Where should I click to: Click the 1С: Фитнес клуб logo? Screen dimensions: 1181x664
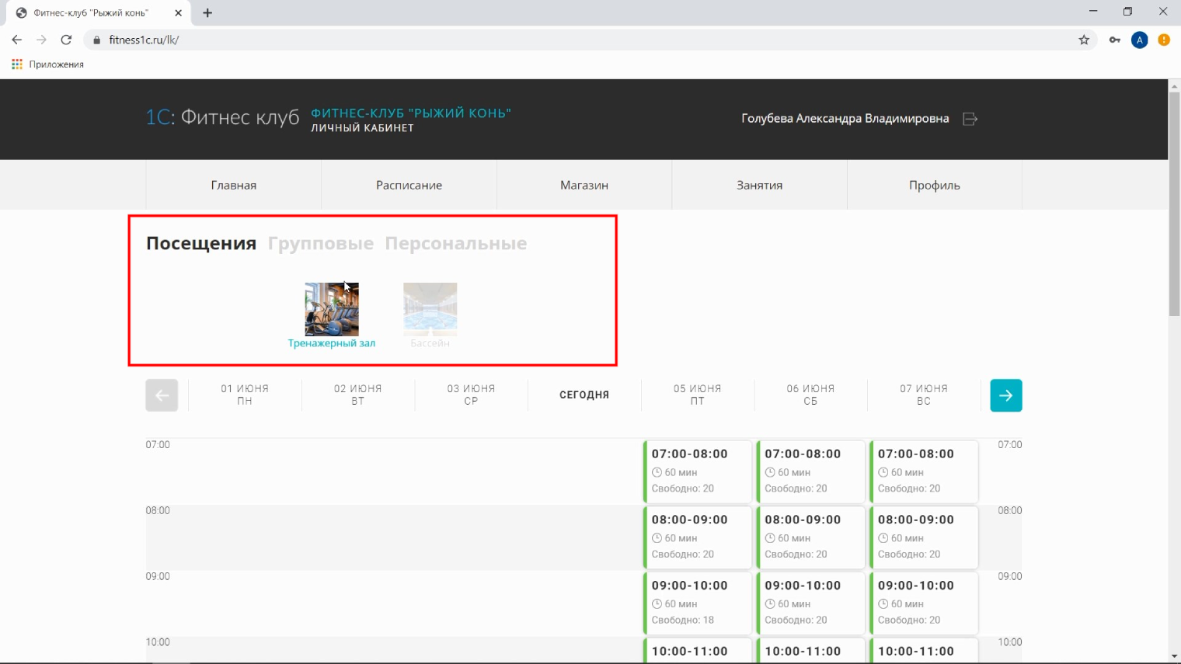click(x=222, y=117)
